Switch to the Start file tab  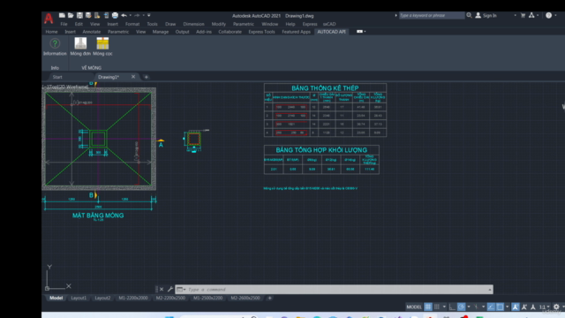57,77
